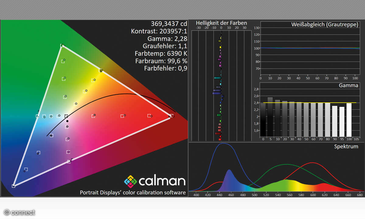Click the peak of the blue spectrum curve
The width and height of the screenshot is (365, 219).
coord(224,143)
